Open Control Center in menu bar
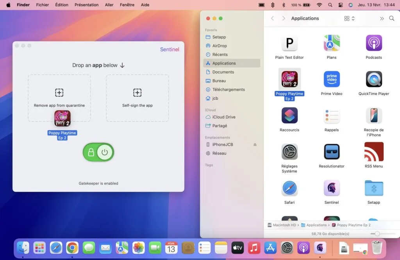Screen dimensions: 400x260 (x=341, y=5)
